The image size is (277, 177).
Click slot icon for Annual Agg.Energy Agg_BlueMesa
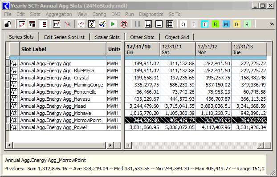pyautogui.click(x=14, y=71)
